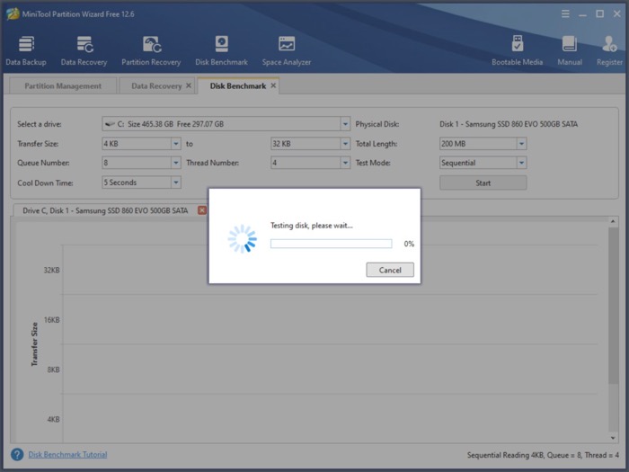This screenshot has height=472, width=629.
Task: Open the 4 KB transfer size dropdown
Action: [x=176, y=143]
